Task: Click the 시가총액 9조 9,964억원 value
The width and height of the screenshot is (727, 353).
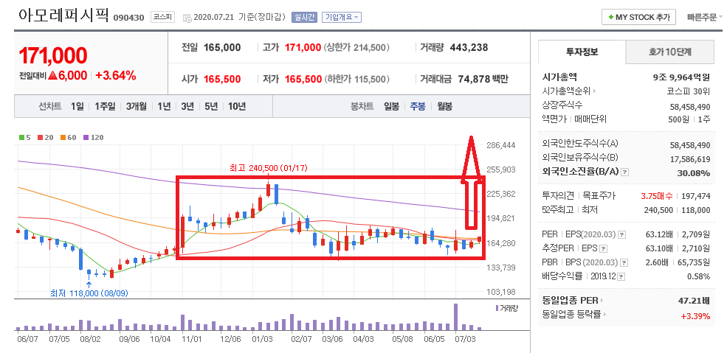Action: [x=681, y=77]
